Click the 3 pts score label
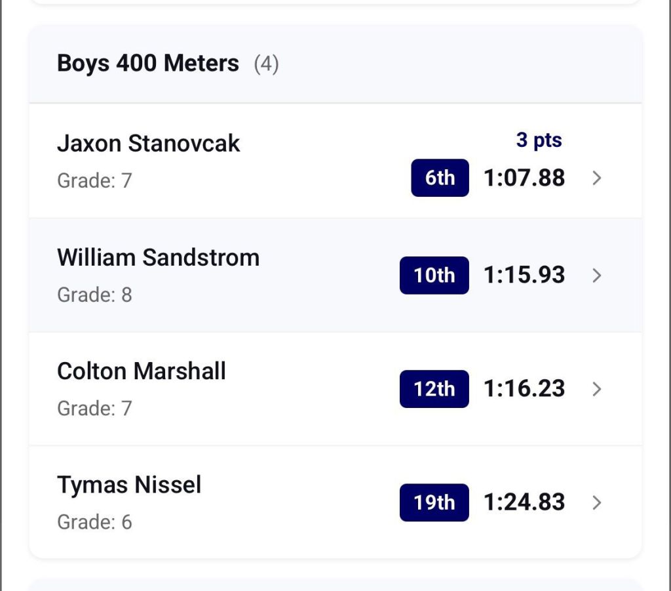Image resolution: width=671 pixels, height=591 pixels. click(539, 140)
